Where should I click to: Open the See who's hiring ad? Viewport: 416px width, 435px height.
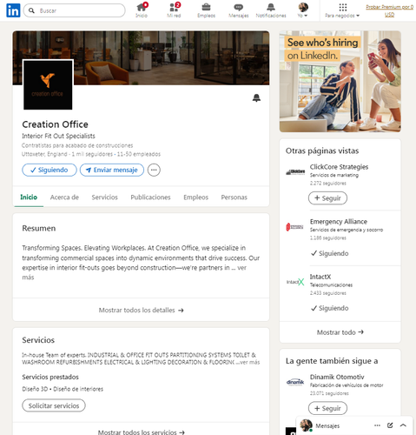pyautogui.click(x=340, y=82)
